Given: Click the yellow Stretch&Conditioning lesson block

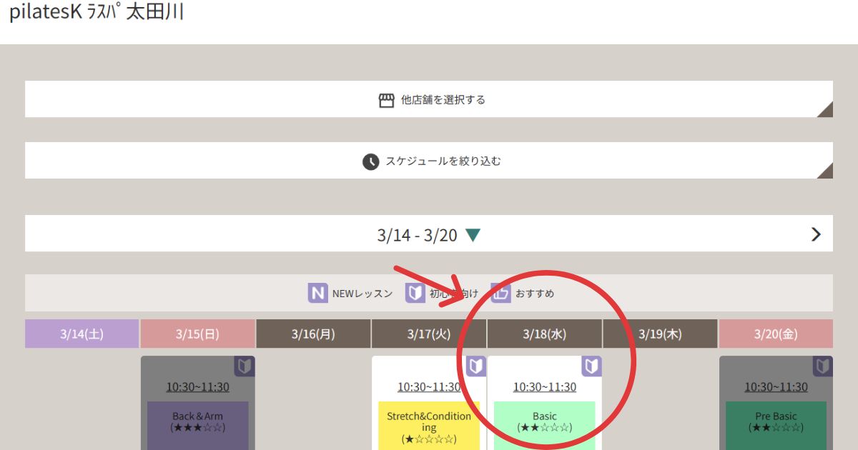Looking at the screenshot, I should (429, 426).
